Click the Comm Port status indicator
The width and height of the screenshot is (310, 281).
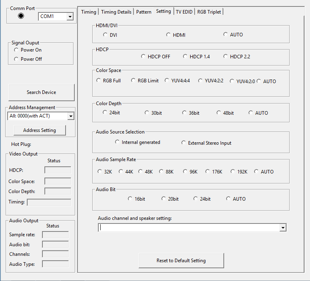tap(21, 16)
